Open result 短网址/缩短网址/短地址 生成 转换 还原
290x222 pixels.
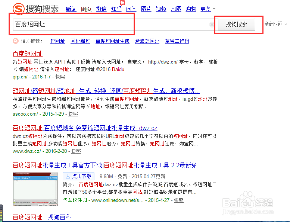(106, 91)
